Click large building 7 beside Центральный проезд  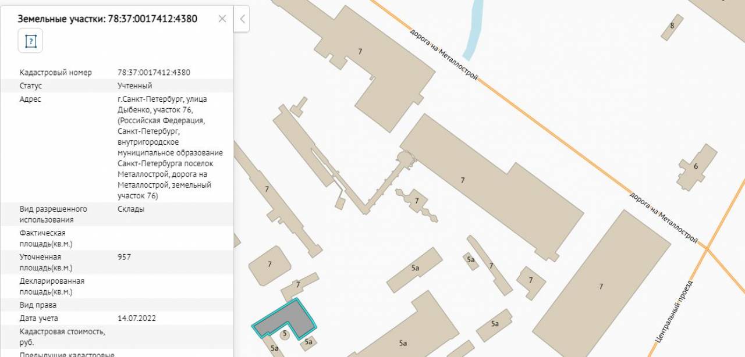[601, 286]
